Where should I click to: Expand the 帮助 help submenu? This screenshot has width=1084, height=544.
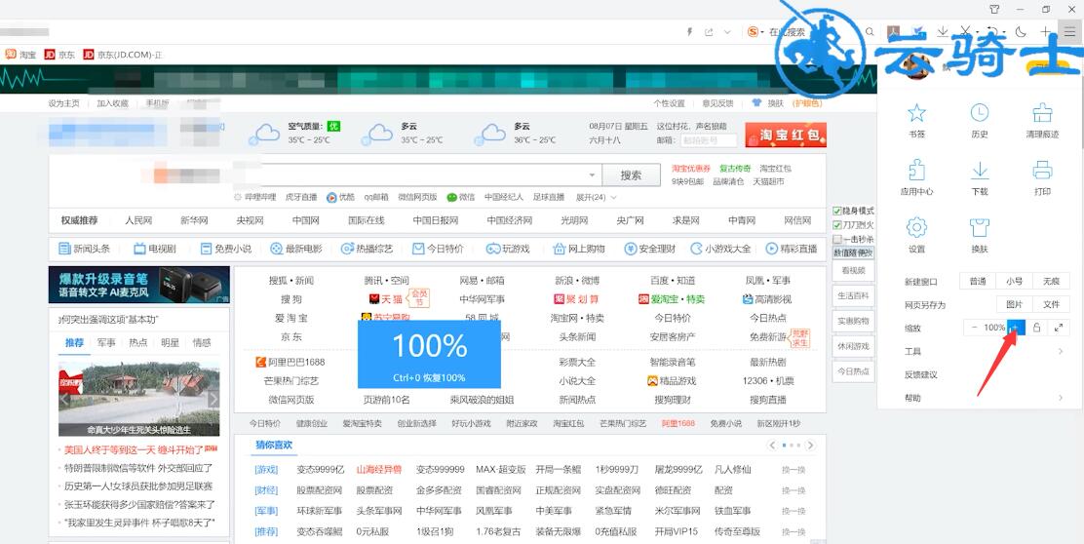(1060, 398)
